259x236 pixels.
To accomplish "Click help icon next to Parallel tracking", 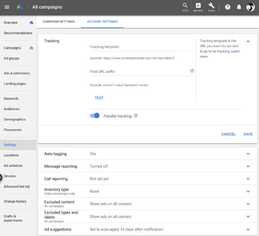I will (136, 116).
